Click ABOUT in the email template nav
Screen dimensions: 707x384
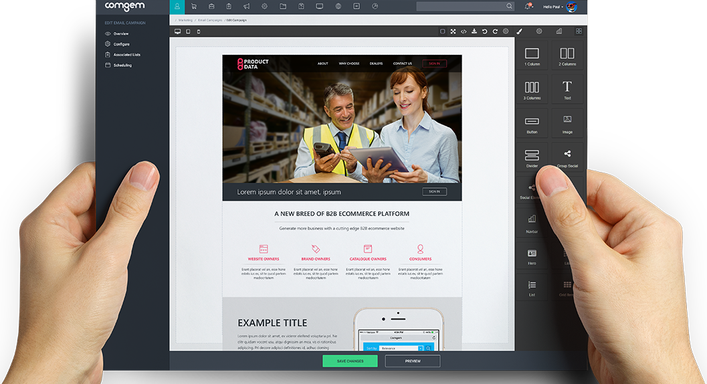click(x=323, y=64)
